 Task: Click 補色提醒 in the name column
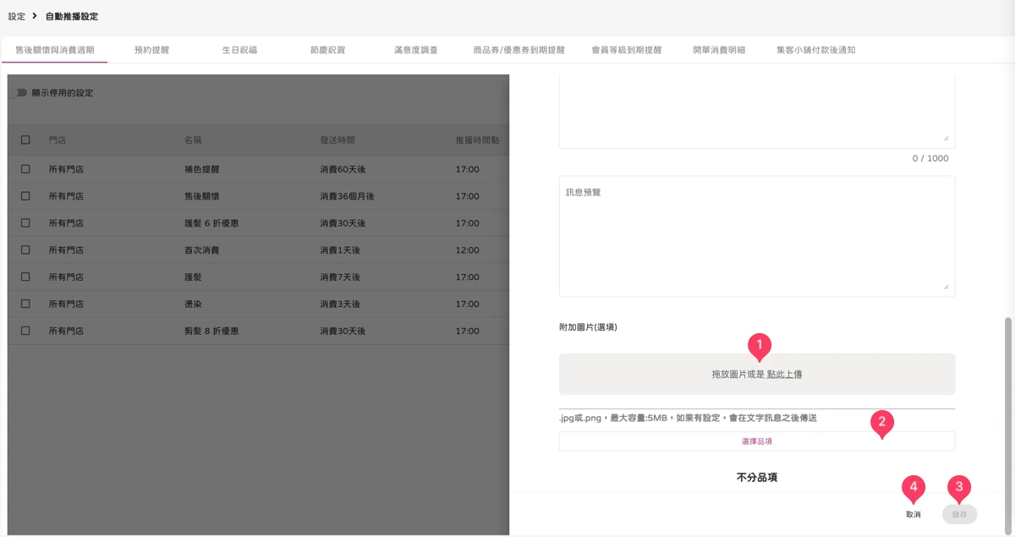click(x=202, y=169)
